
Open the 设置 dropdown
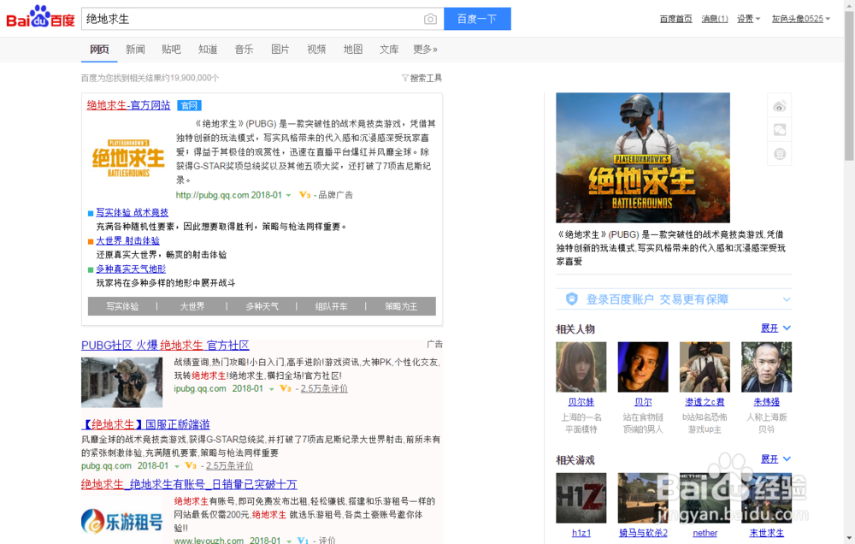pos(748,19)
